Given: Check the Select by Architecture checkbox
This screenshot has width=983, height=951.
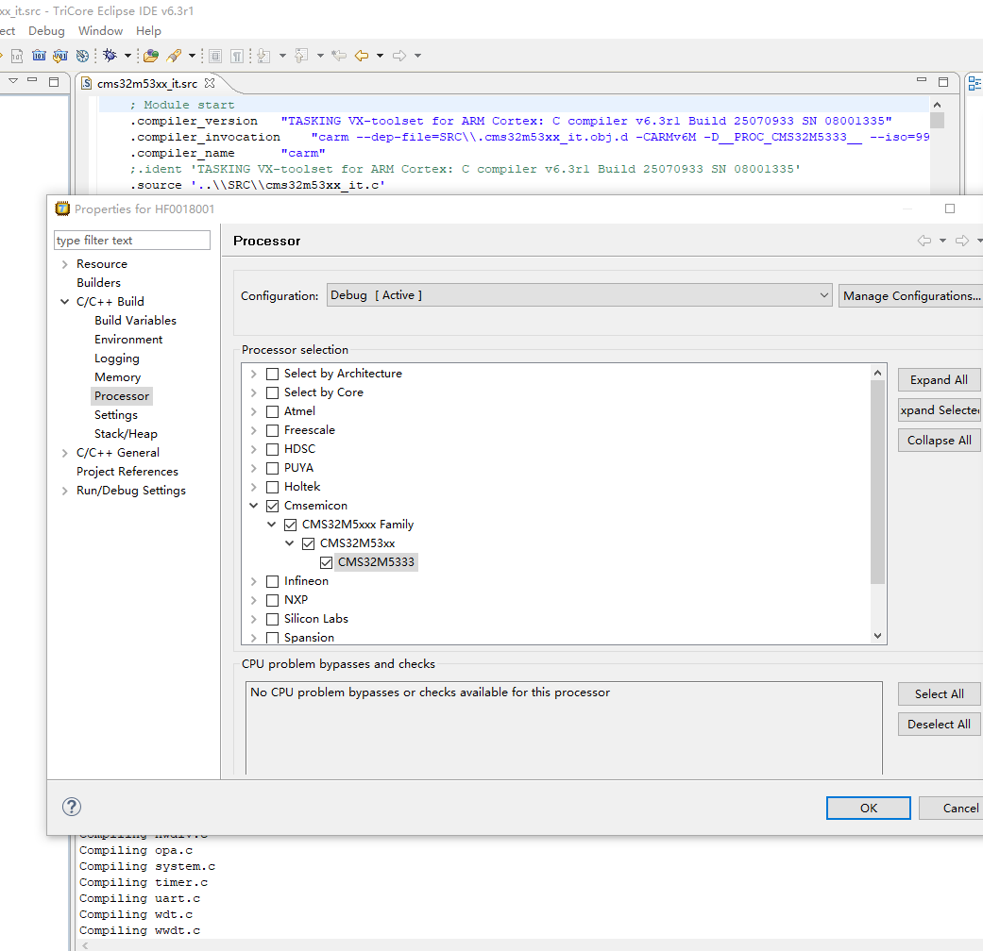Looking at the screenshot, I should point(272,374).
